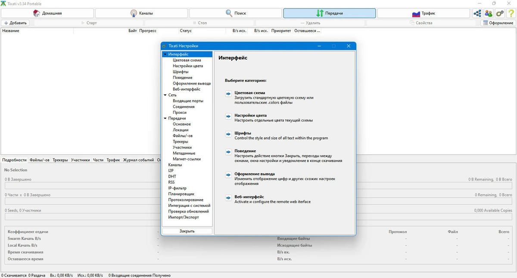
Task: Switch to the Файлы/-ов bottom tab
Action: [39, 160]
